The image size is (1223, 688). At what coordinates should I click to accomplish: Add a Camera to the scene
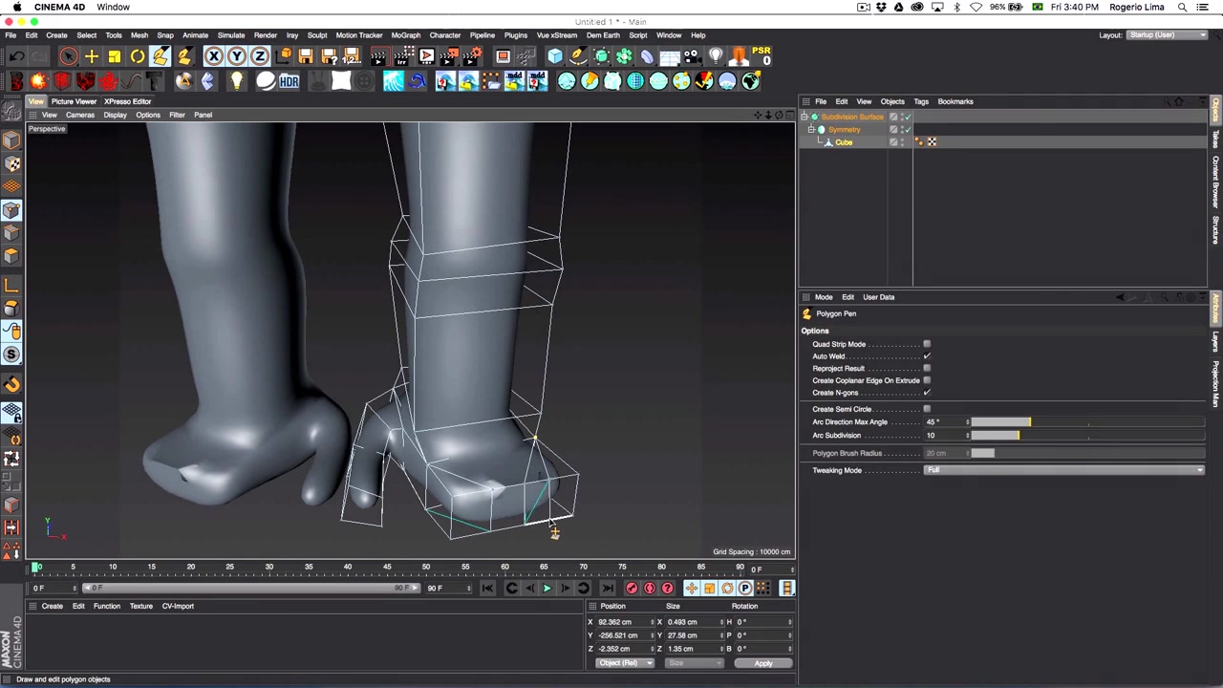click(x=691, y=56)
